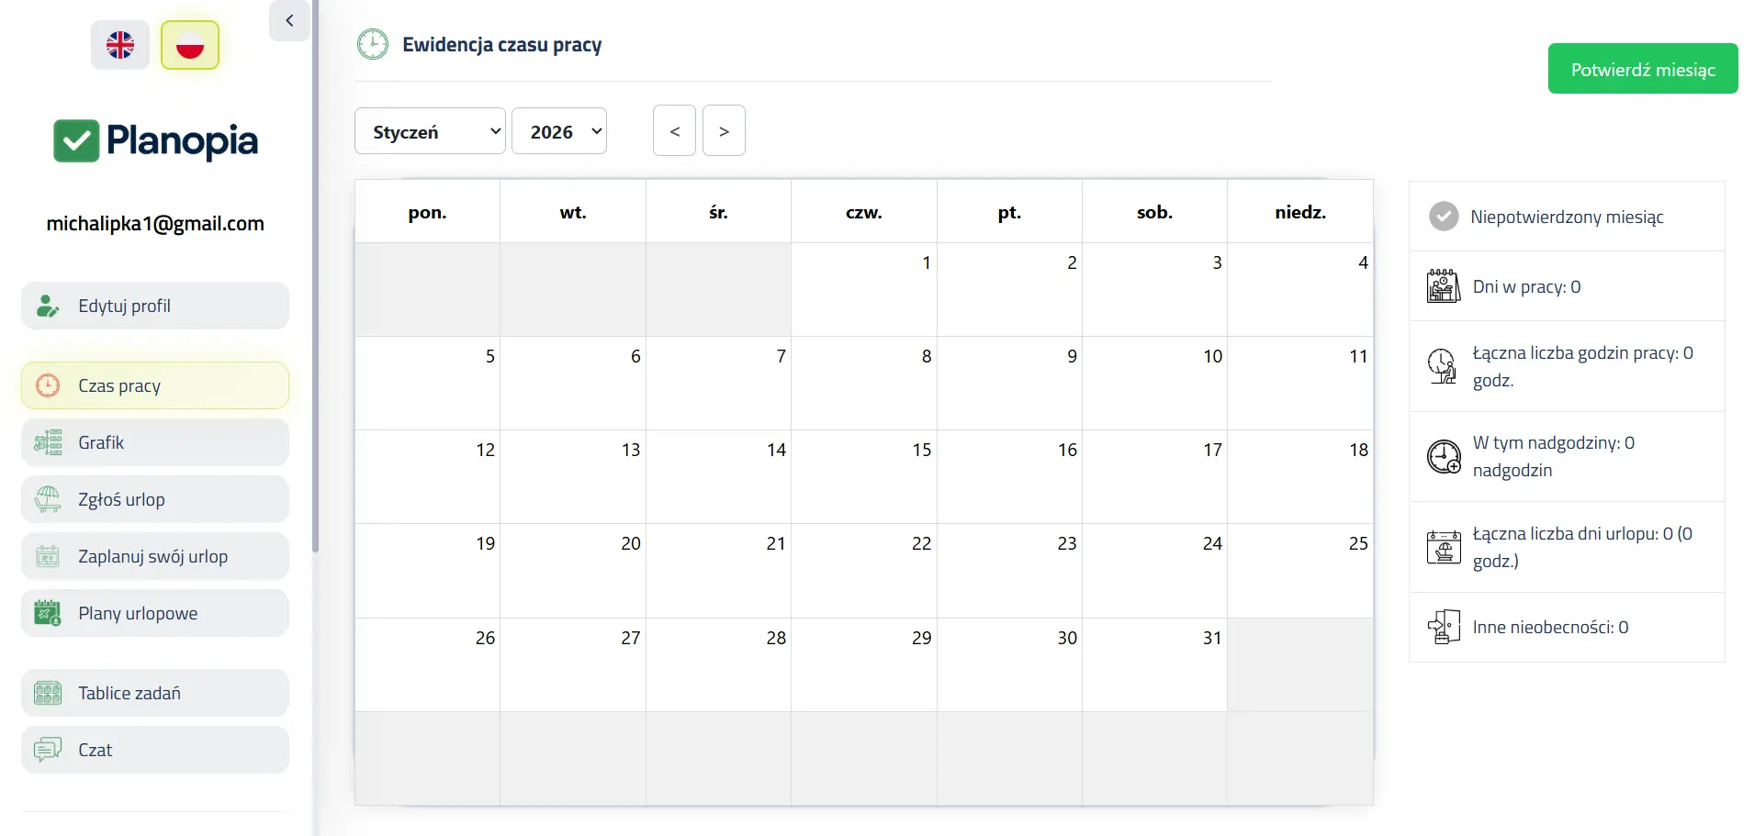Open the Styczeń month dropdown

430,131
